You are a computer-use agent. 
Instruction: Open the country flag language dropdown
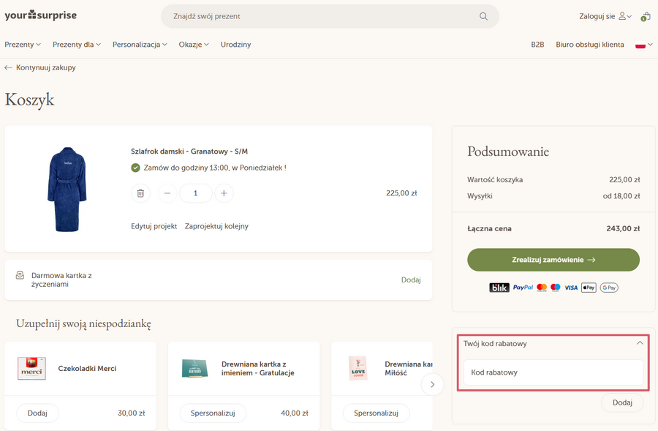coord(643,45)
